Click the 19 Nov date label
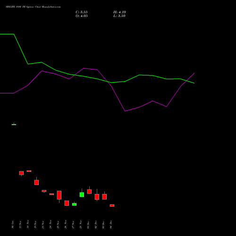The width and height of the screenshot is (236, 236). tap(35, 225)
